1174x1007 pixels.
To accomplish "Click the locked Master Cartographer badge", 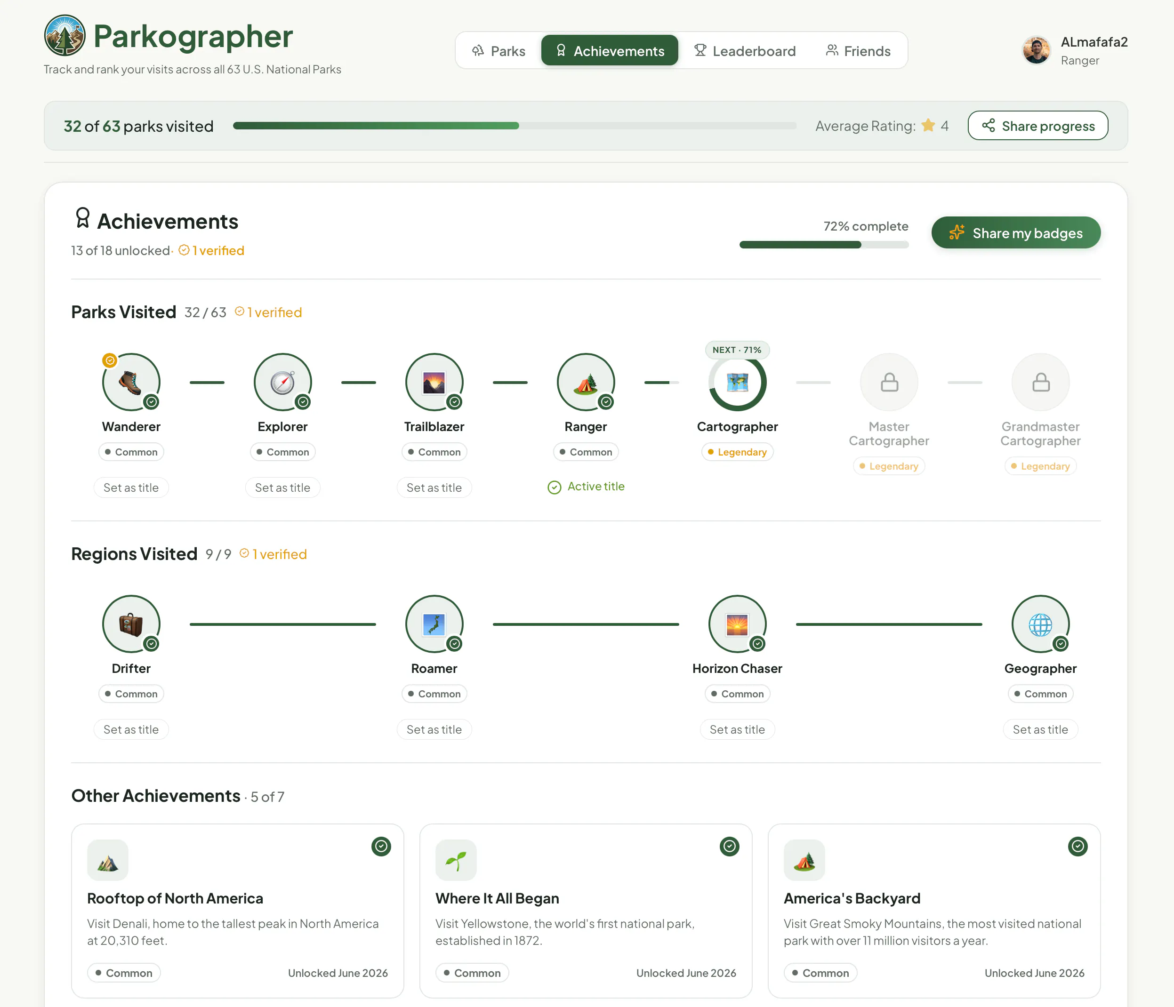I will 889,382.
